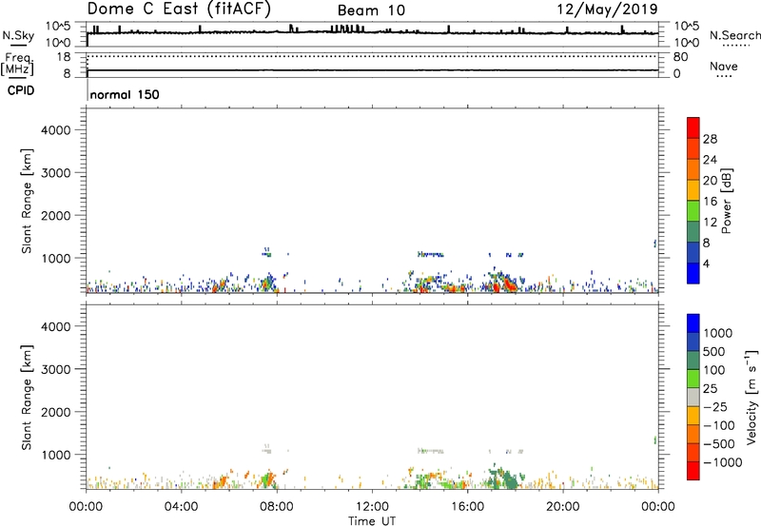Select the "Freq. [MHz]" axis label
Image resolution: width=761 pixels, height=527 pixels.
click(x=17, y=64)
